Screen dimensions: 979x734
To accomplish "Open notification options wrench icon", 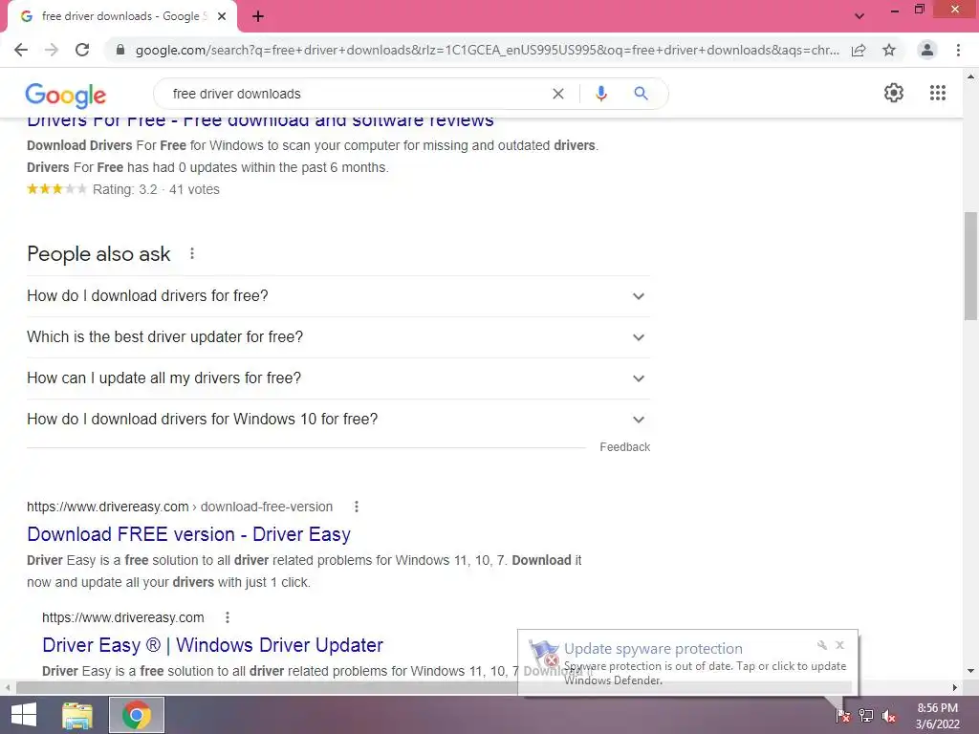I will point(822,645).
